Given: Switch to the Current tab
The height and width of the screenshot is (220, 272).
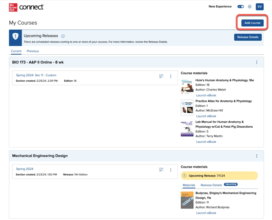Looking at the screenshot, I should coord(16,51).
